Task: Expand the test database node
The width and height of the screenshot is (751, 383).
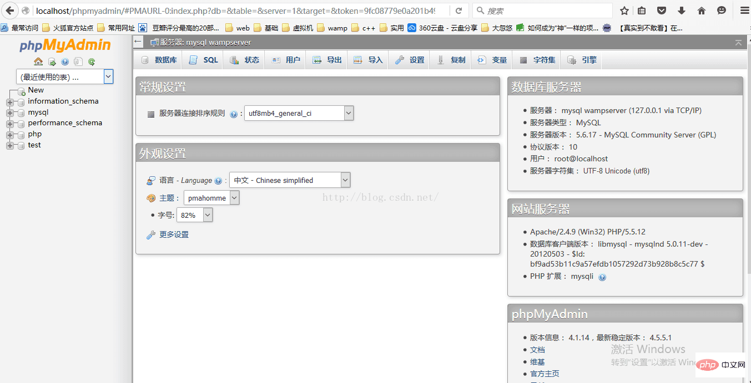Action: point(9,146)
